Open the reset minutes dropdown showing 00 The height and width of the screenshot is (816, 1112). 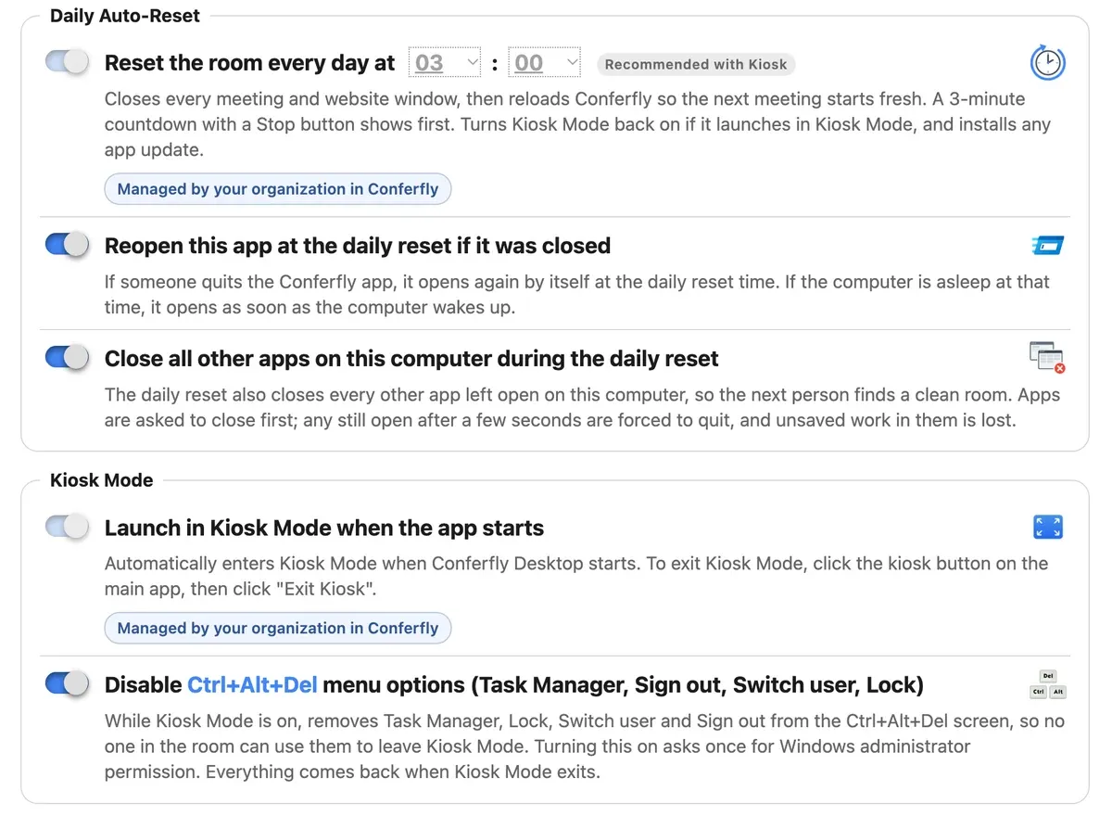(x=545, y=63)
